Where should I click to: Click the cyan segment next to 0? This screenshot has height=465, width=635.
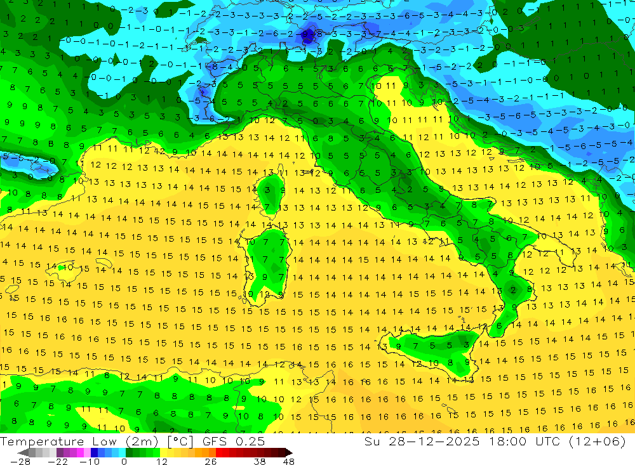[x=122, y=452]
